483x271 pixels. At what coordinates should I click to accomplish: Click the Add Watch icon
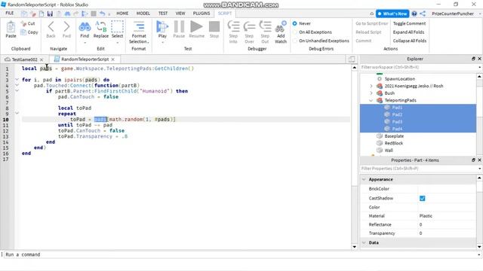(281, 27)
